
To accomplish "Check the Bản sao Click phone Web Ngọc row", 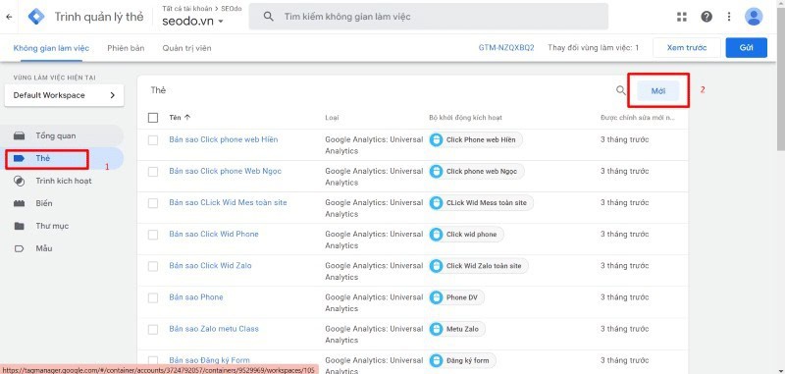I will coord(153,172).
